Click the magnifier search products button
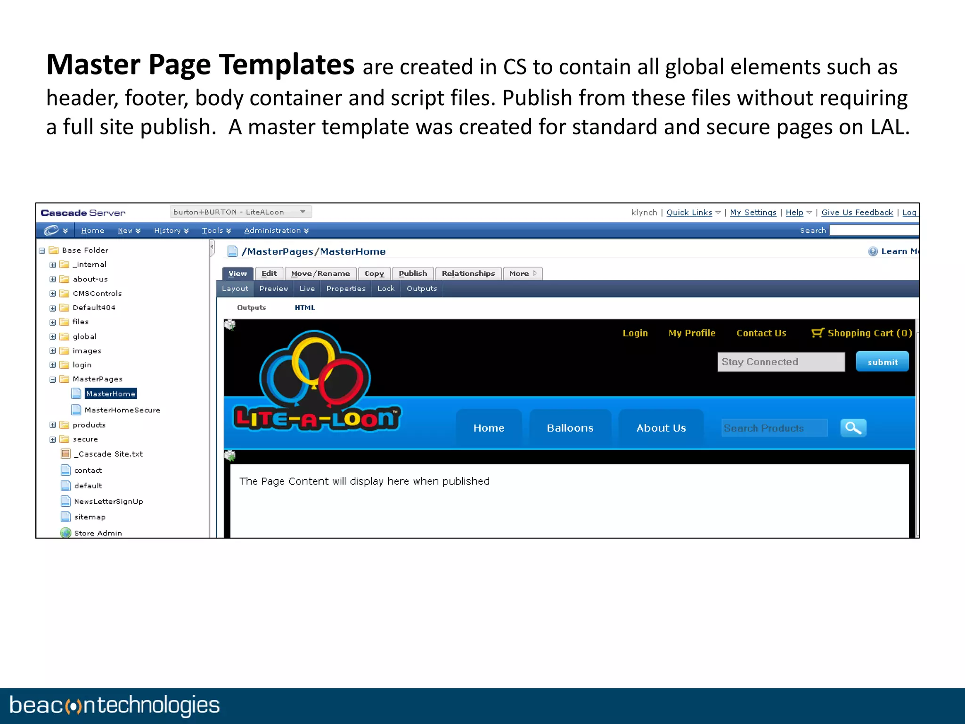This screenshot has width=965, height=724. 853,428
